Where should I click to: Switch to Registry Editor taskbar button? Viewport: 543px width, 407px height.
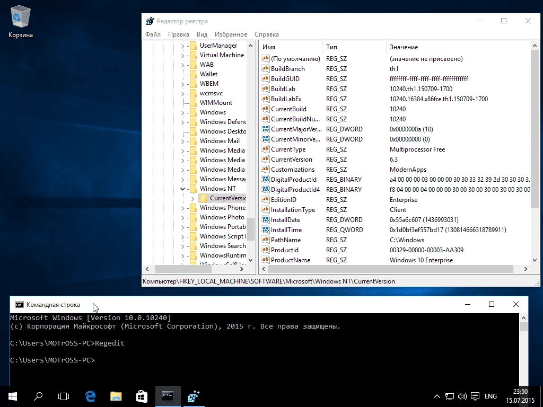coord(194,396)
